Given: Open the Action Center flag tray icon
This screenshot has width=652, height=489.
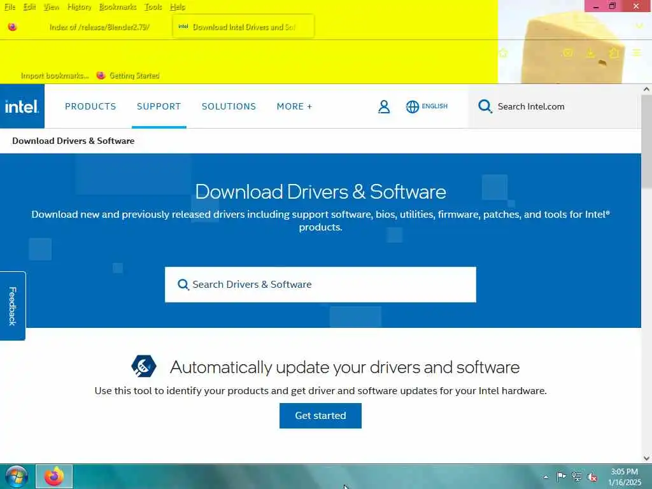Looking at the screenshot, I should [x=561, y=476].
